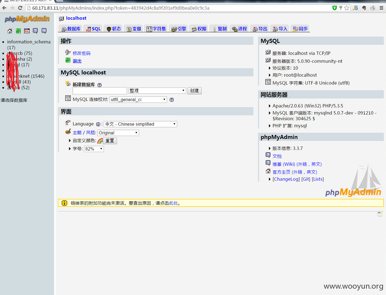Image resolution: width=386 pixels, height=295 pixels.
Task: Click the green Exit logout icon in sidebar
Action: [18, 31]
